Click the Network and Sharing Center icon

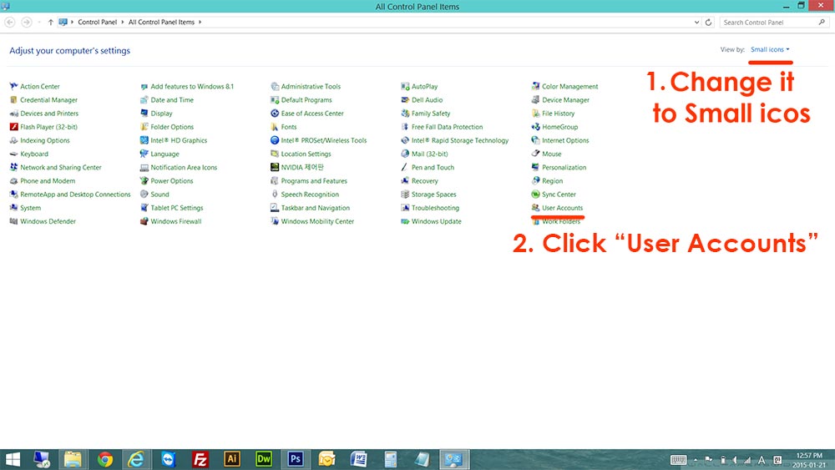(14, 167)
